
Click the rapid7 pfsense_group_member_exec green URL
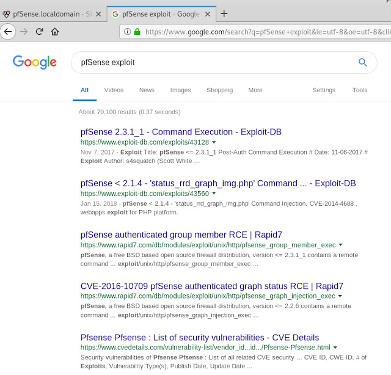point(208,245)
